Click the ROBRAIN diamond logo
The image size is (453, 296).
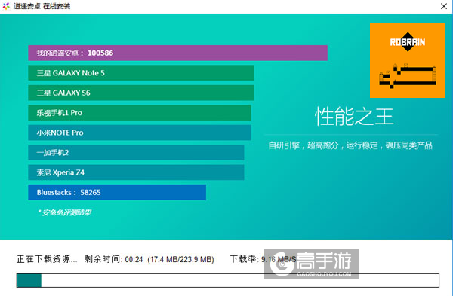[x=408, y=42]
